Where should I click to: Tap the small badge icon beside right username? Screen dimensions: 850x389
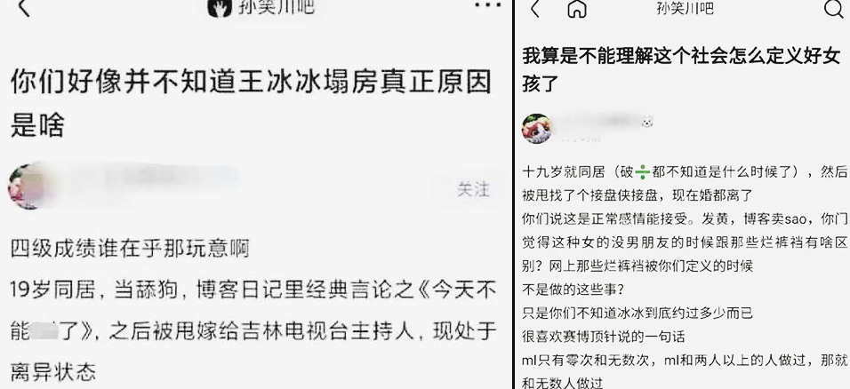point(646,123)
